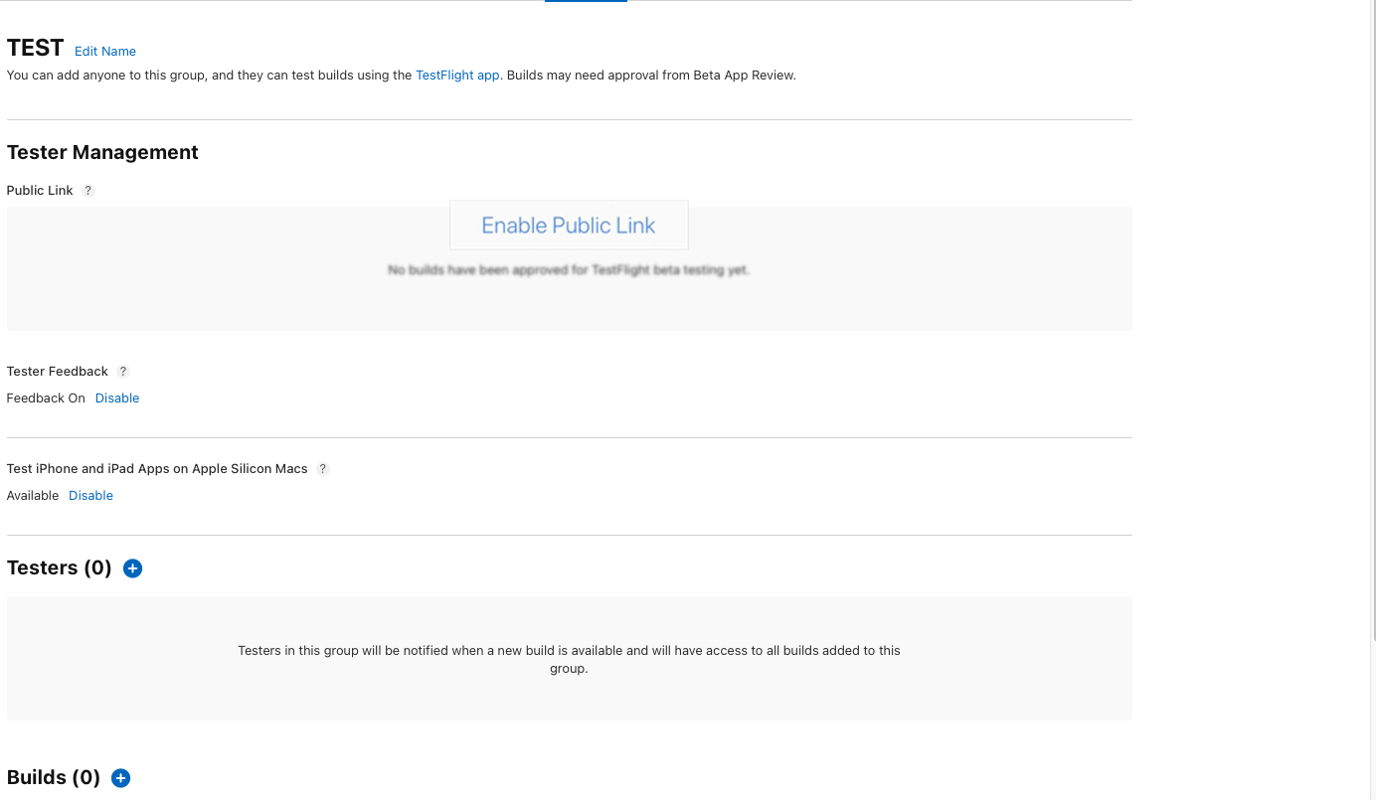
Task: Click the 'Testers in this group will be notified' message
Action: pyautogui.click(x=569, y=660)
